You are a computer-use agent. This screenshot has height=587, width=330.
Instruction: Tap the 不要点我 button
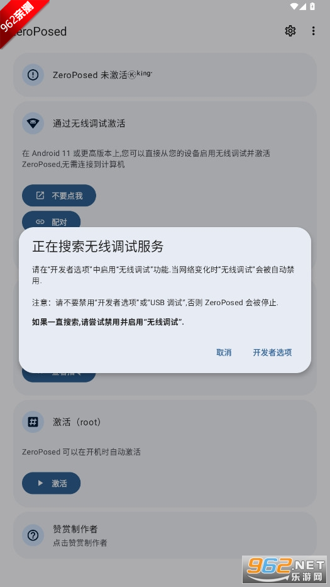coord(59,196)
